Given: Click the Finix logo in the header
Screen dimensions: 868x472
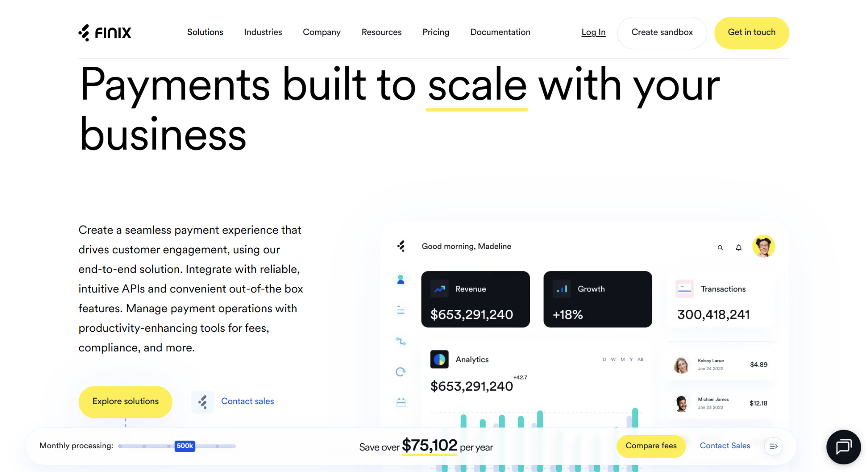Looking at the screenshot, I should click(105, 33).
